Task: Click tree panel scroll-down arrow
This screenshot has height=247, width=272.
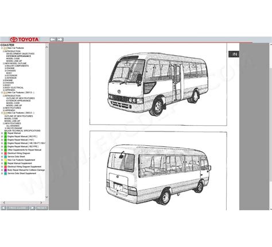Action: (x=46, y=197)
